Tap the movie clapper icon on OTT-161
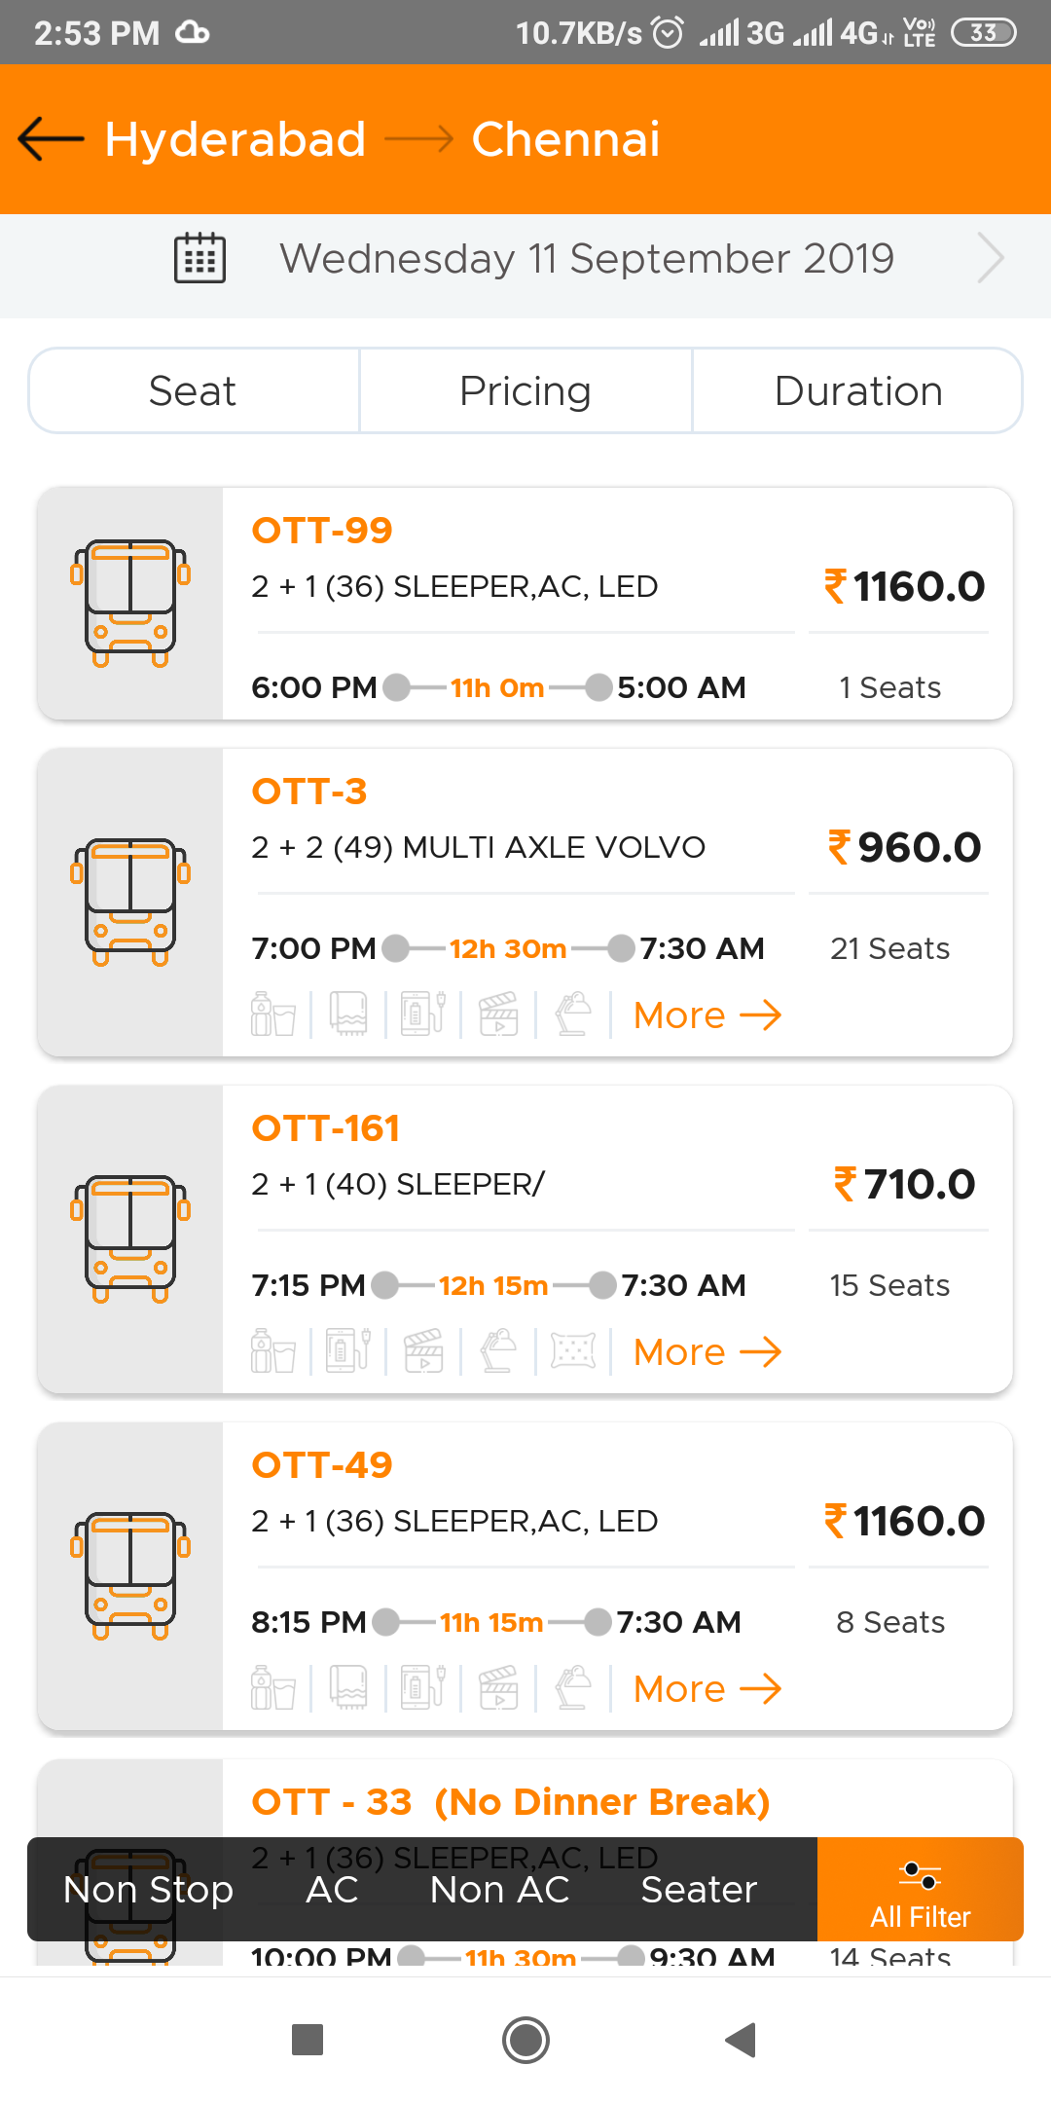 click(x=423, y=1351)
